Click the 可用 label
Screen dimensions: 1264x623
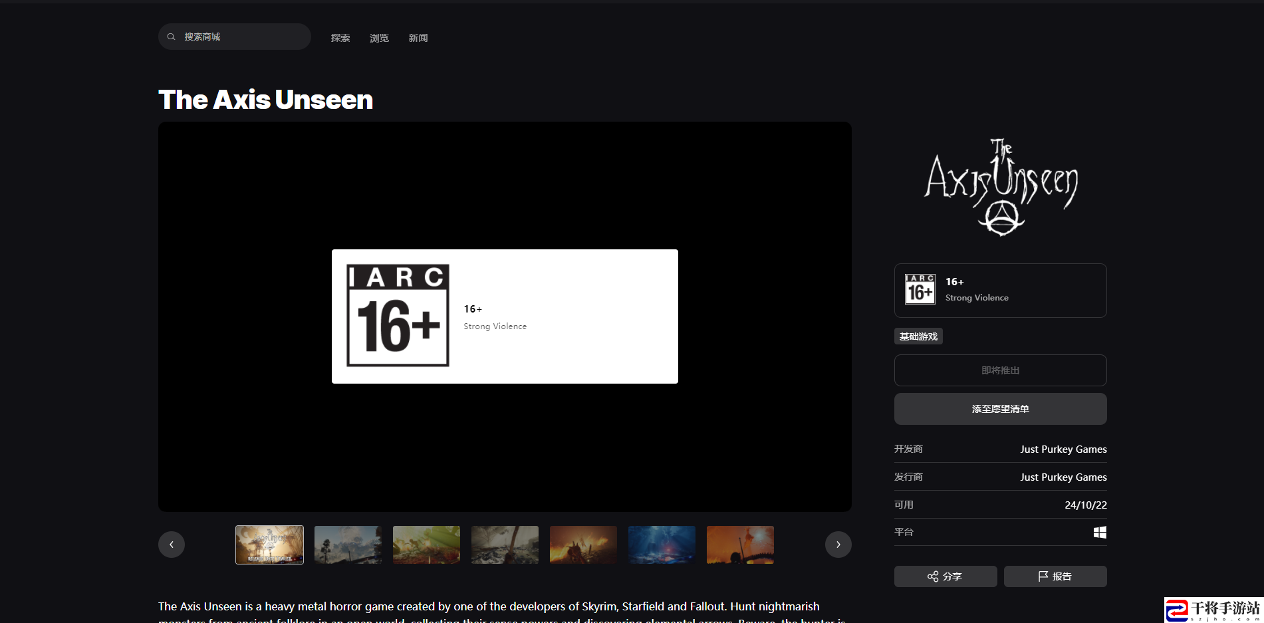coord(904,505)
